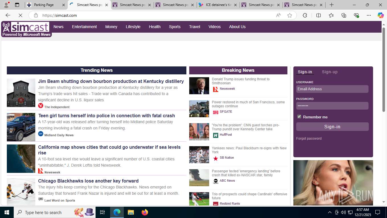Open browser Extensions icon
Viewport: 387px width, 218px height.
point(305,15)
